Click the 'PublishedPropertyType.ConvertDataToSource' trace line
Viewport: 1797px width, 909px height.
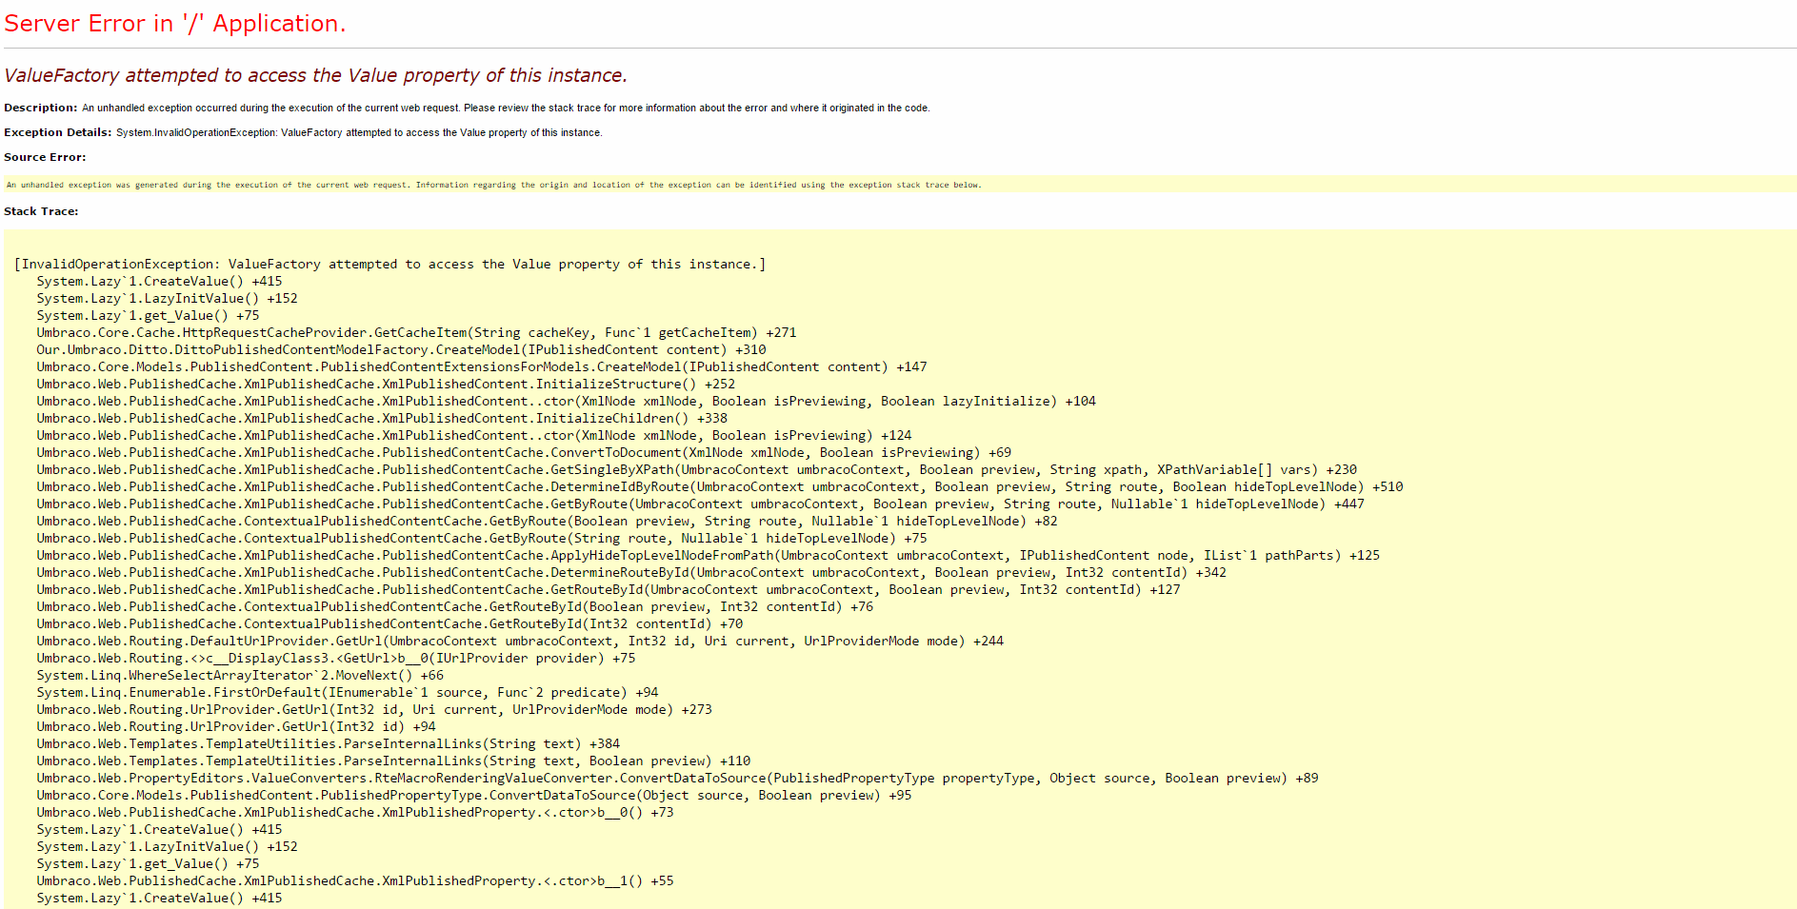pos(474,796)
